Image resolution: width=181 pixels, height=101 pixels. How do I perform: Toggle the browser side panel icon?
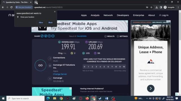point(161,7)
